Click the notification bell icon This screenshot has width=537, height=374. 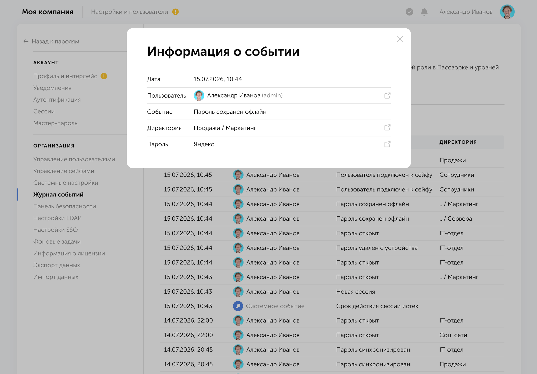tap(424, 12)
